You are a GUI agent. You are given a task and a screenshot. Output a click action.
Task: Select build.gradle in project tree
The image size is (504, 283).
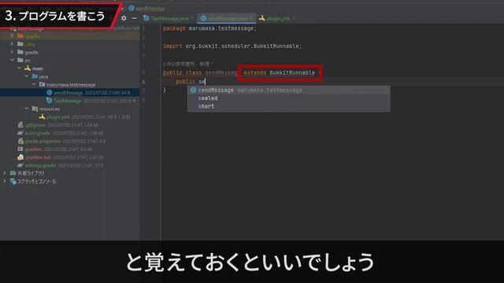click(38, 133)
